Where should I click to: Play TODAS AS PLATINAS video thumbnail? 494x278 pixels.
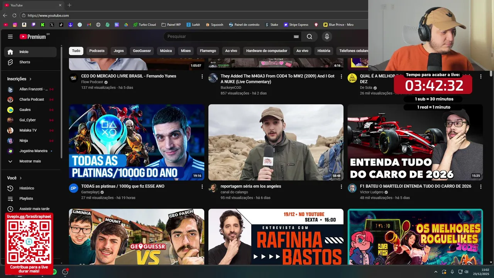(137, 142)
